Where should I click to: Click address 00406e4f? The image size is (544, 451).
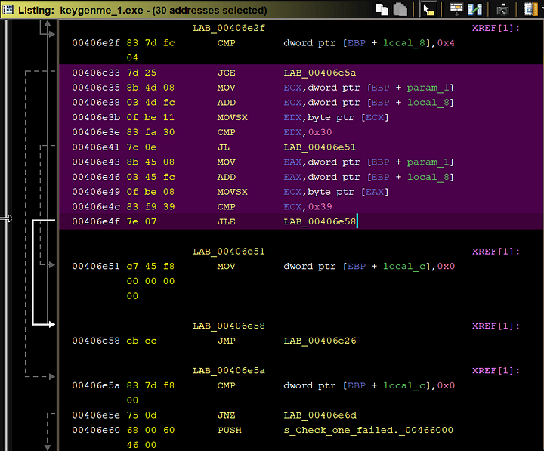96,221
